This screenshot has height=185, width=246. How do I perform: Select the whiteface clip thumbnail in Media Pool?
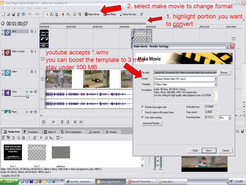[61, 152]
